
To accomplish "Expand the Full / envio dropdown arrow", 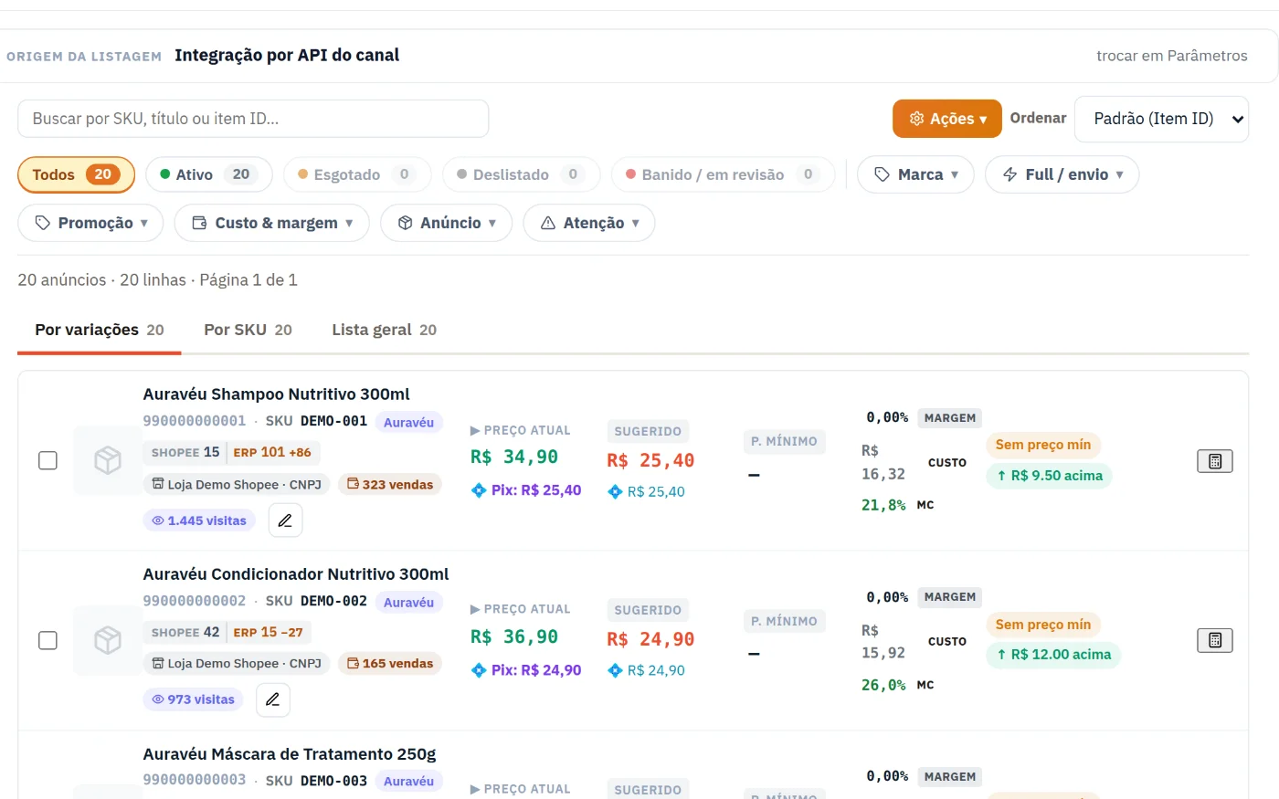I will pos(1119,174).
